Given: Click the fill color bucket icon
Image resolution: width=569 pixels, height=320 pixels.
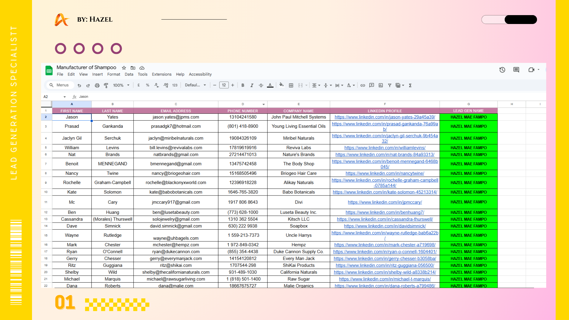Looking at the screenshot, I should 281,85.
